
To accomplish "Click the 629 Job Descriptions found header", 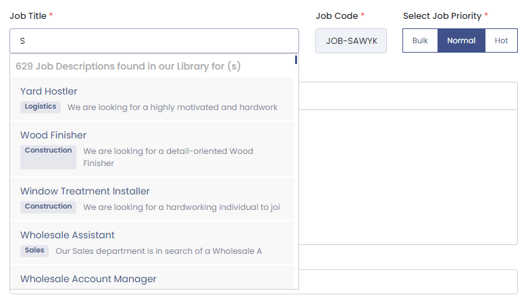I will tap(128, 66).
